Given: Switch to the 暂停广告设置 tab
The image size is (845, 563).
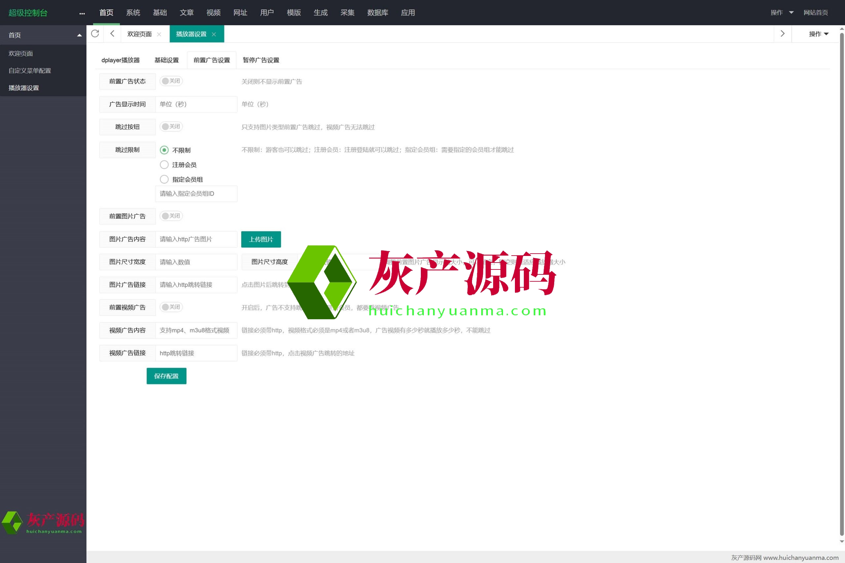Looking at the screenshot, I should coord(261,60).
